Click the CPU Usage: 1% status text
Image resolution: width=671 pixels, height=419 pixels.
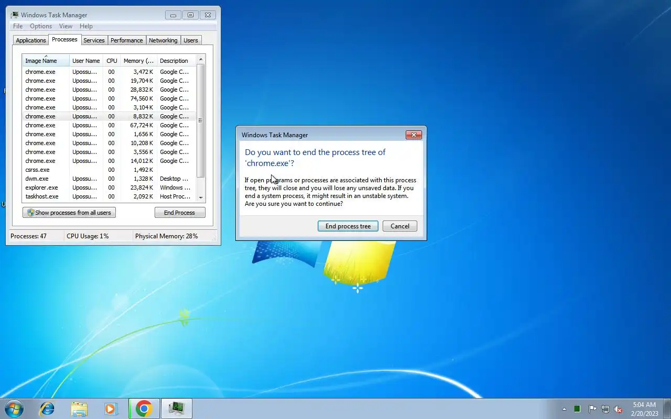coord(88,236)
